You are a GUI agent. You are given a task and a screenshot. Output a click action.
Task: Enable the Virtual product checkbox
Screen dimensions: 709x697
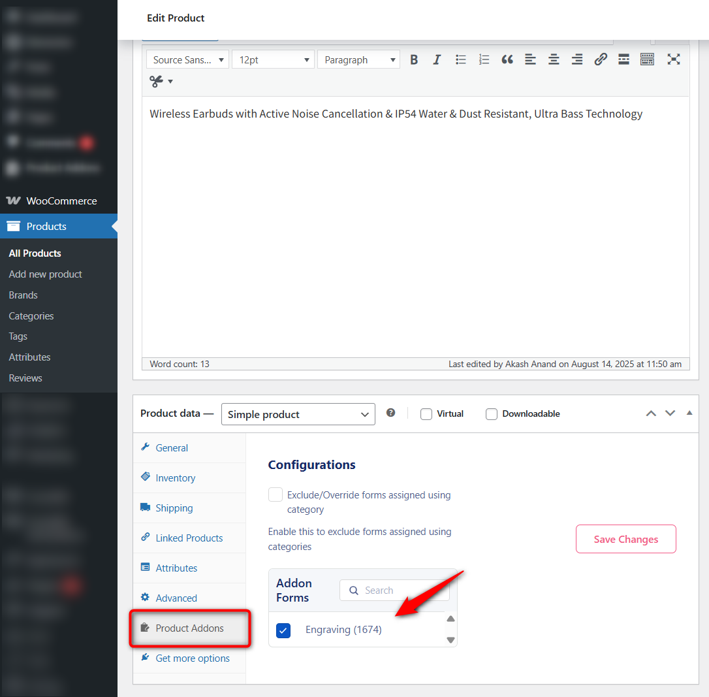pyautogui.click(x=426, y=413)
